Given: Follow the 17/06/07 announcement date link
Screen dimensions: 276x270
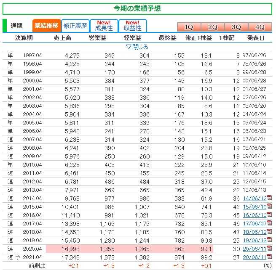Looking at the screenshot, I should click(x=254, y=223).
